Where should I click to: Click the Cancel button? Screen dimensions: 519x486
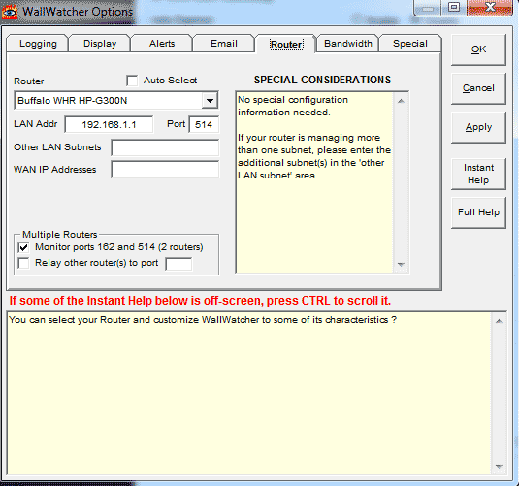(478, 88)
